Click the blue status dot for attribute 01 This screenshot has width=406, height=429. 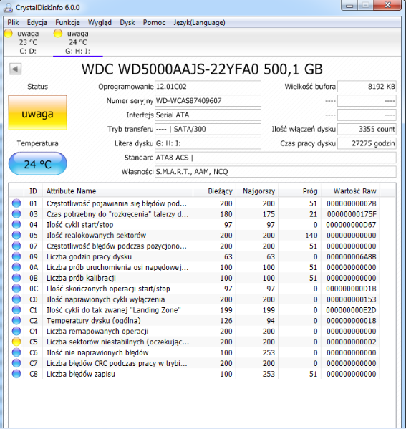click(16, 203)
